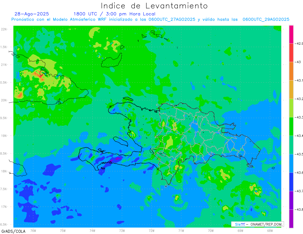This screenshot has width=303, height=234.
Task: Click the '-43' legend value
Action: (x=298, y=62)
